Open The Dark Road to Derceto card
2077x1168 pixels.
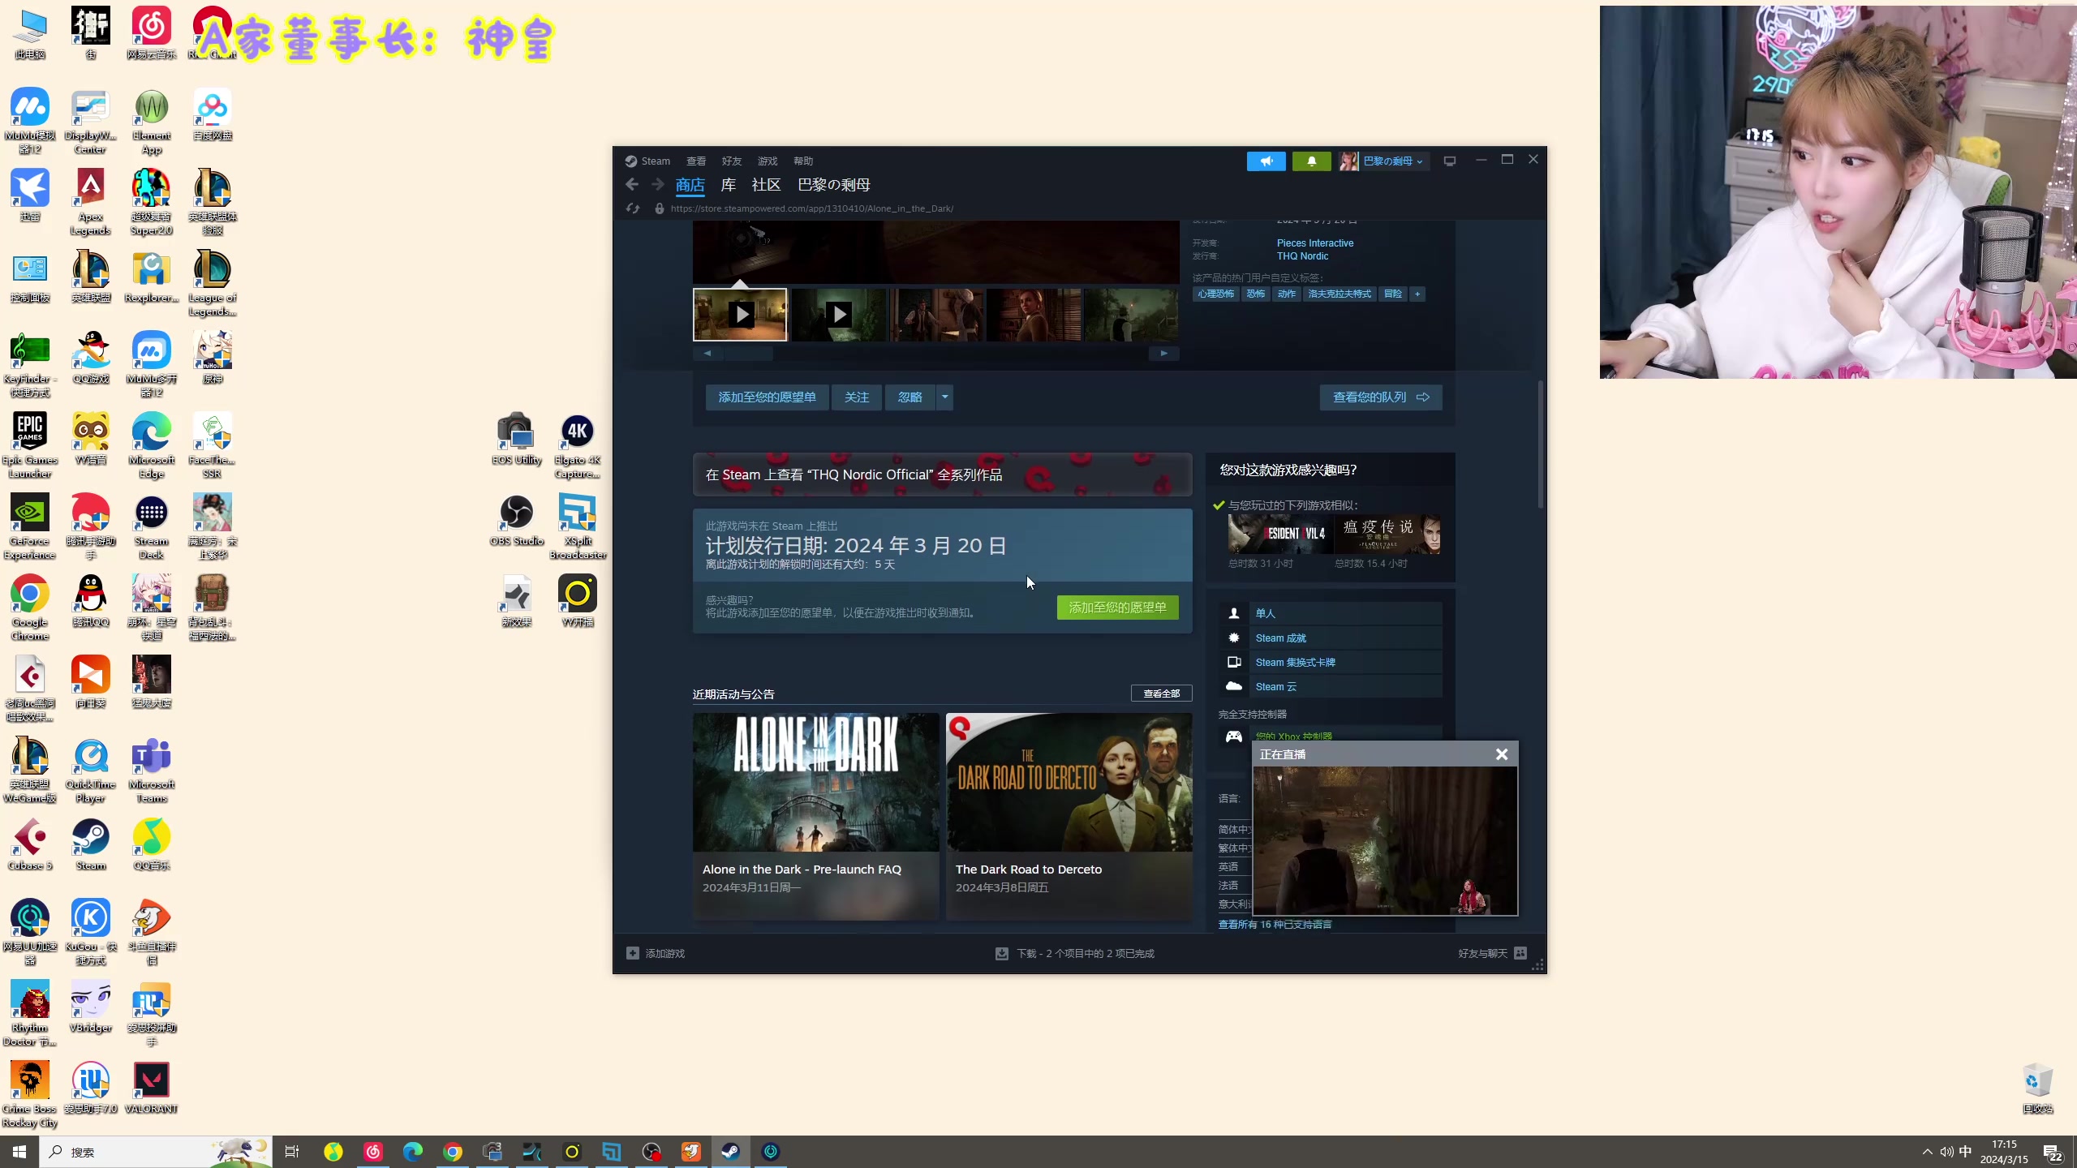[1069, 816]
